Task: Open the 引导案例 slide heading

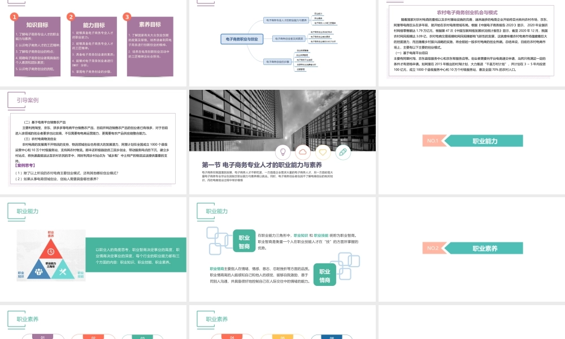Action: coord(28,100)
